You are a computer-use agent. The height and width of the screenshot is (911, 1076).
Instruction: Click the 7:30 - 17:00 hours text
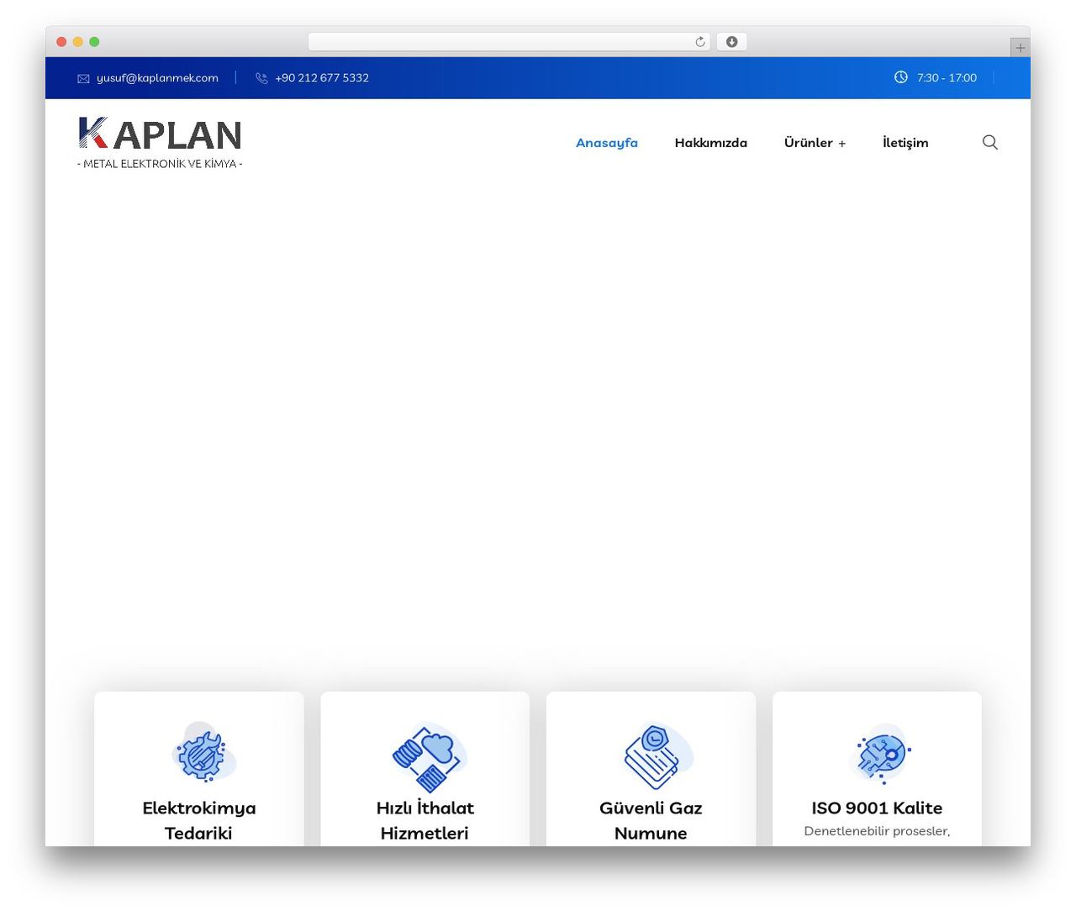click(x=947, y=78)
